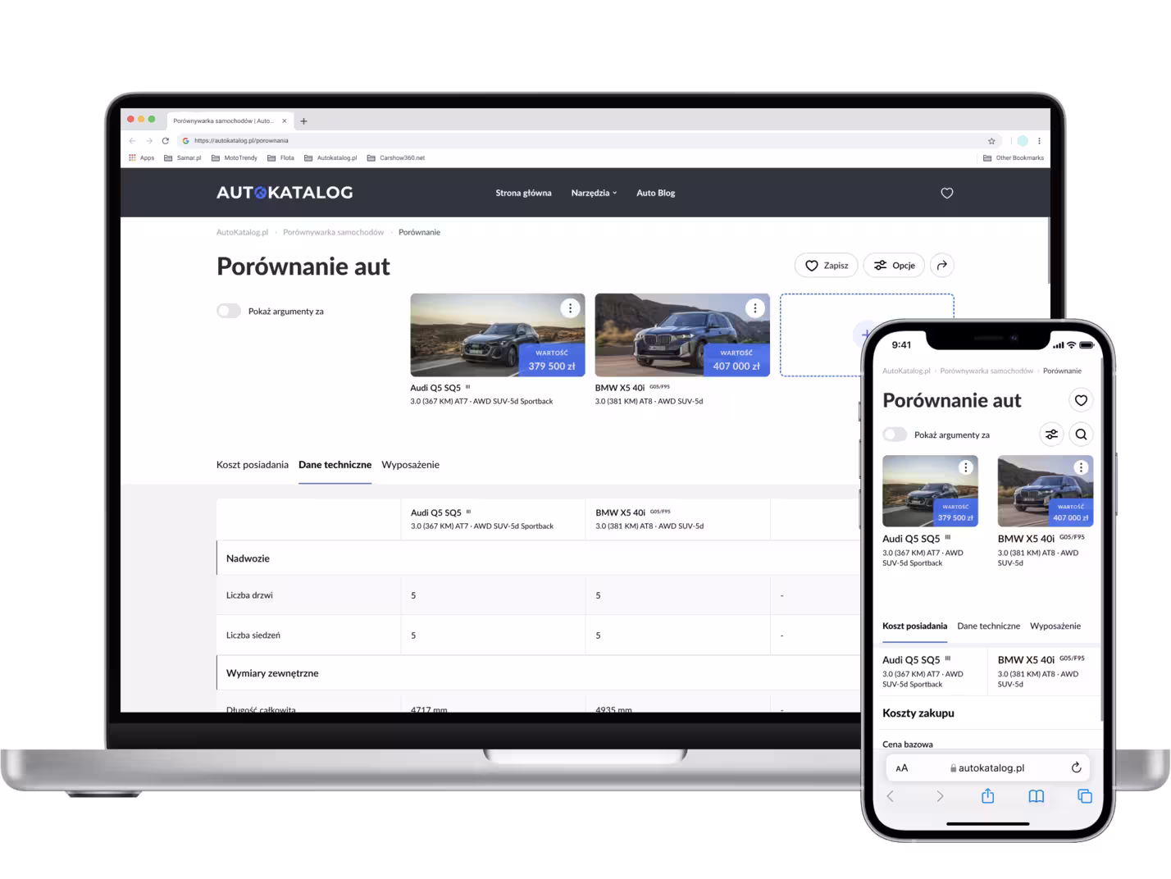Click Porównywarka samochodów breadcrumb on laptop
The image size is (1171, 879).
point(333,232)
